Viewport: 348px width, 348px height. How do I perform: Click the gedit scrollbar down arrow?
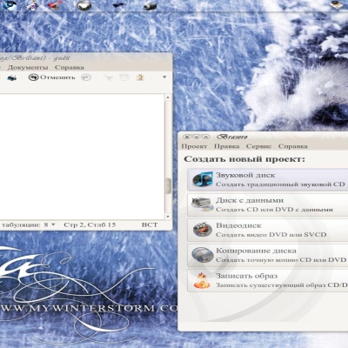pos(168,217)
